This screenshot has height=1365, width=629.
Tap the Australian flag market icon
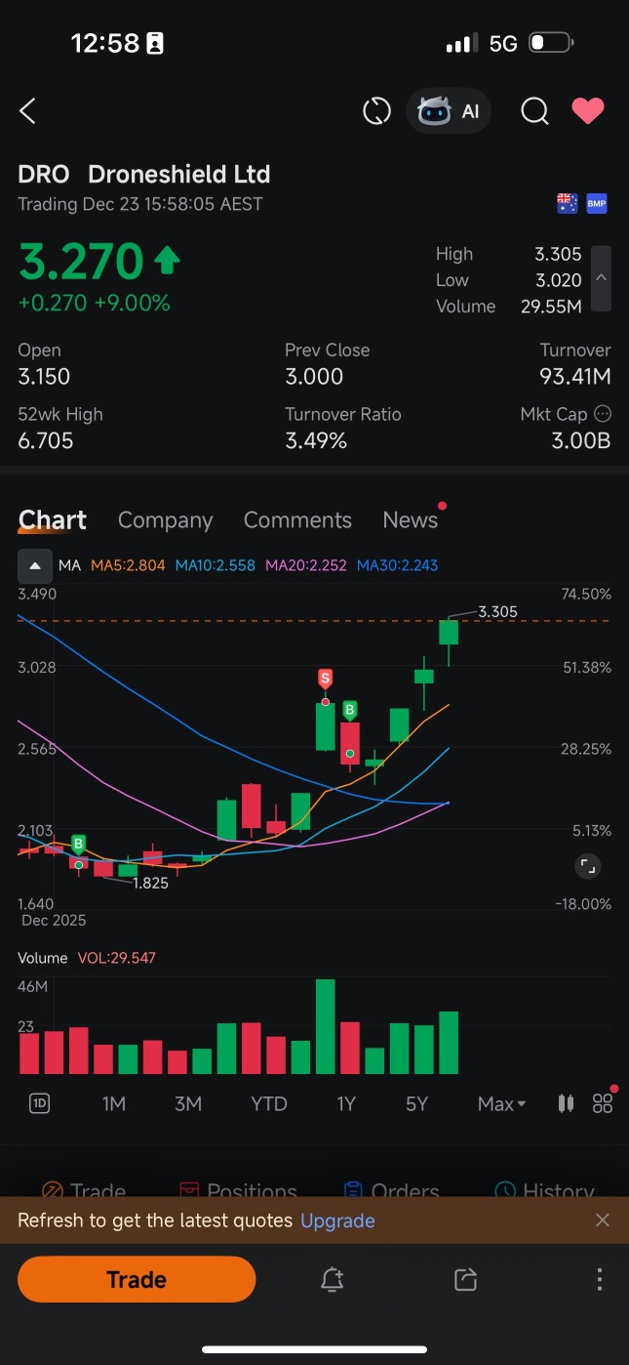click(567, 203)
